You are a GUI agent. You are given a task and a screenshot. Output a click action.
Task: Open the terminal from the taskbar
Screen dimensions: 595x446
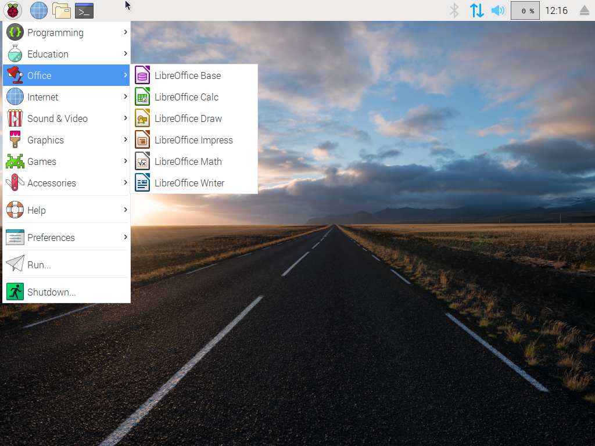pyautogui.click(x=84, y=10)
